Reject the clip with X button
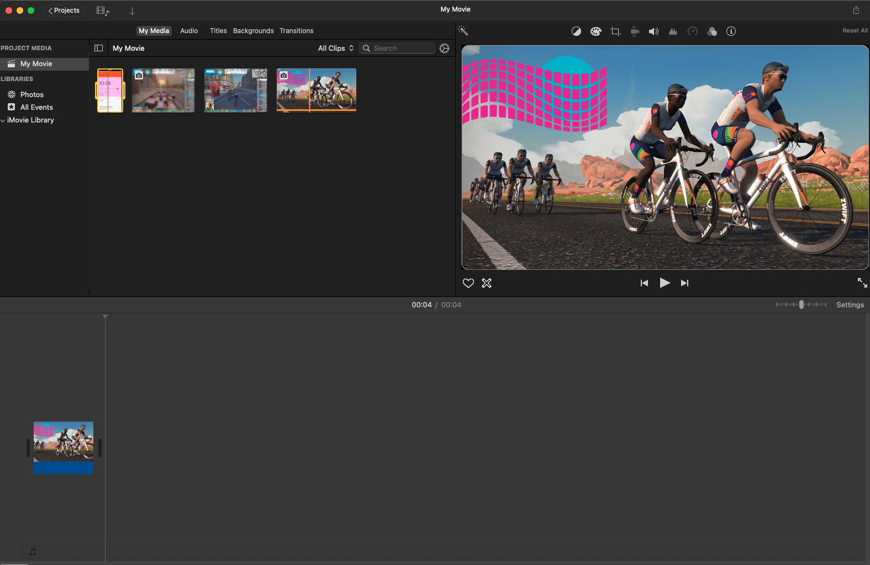The width and height of the screenshot is (870, 565). click(487, 283)
